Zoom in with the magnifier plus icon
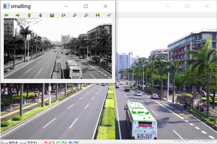The height and width of the screenshot is (144, 217). pyautogui.click(x=75, y=15)
